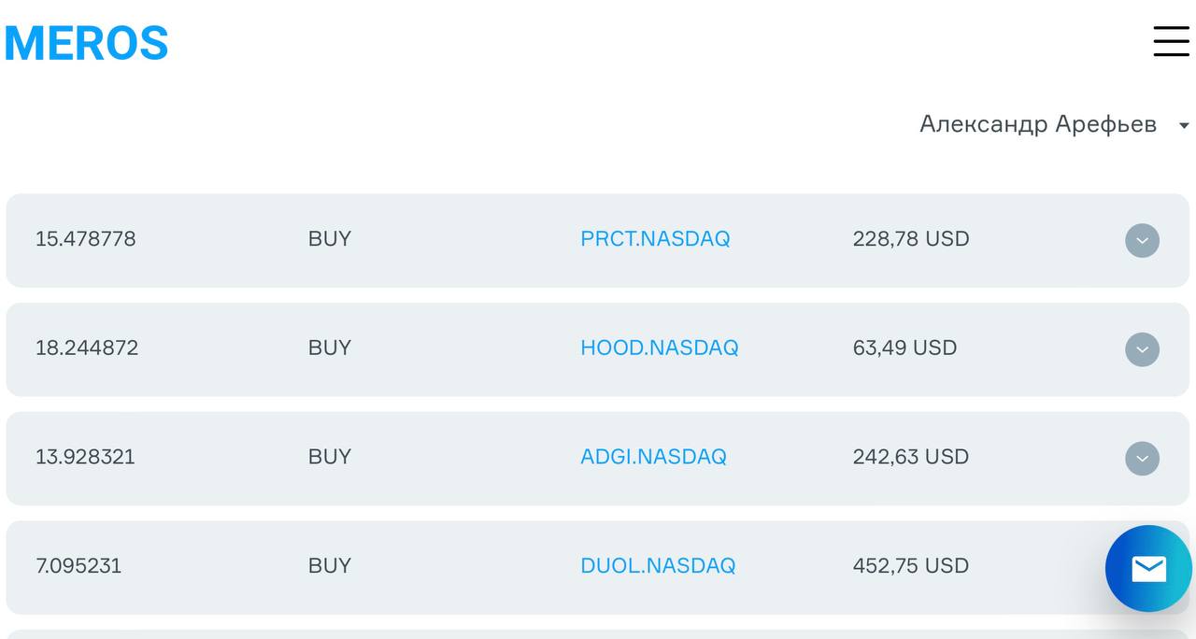The height and width of the screenshot is (639, 1196).
Task: Select the 7.095231 quantity value
Action: [x=78, y=566]
